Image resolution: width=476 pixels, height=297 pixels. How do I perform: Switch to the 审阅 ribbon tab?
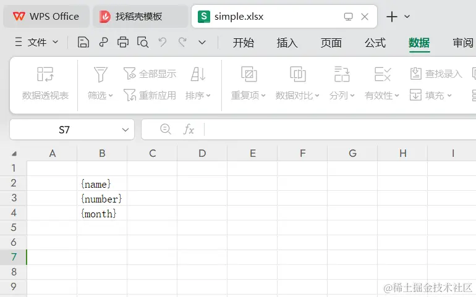pyautogui.click(x=463, y=43)
